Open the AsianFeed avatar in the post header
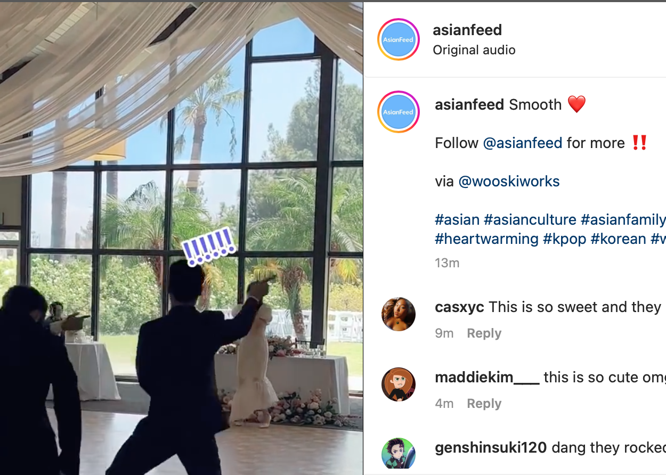 click(x=399, y=39)
